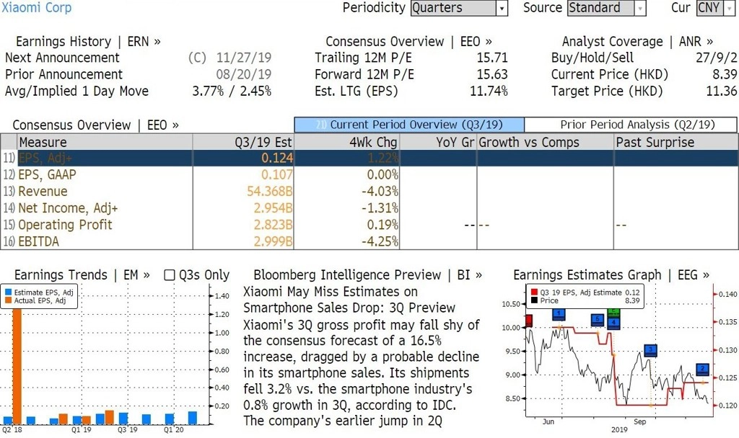The image size is (739, 438).
Task: Click blue event marker 3 on estimates graph
Action: point(650,351)
